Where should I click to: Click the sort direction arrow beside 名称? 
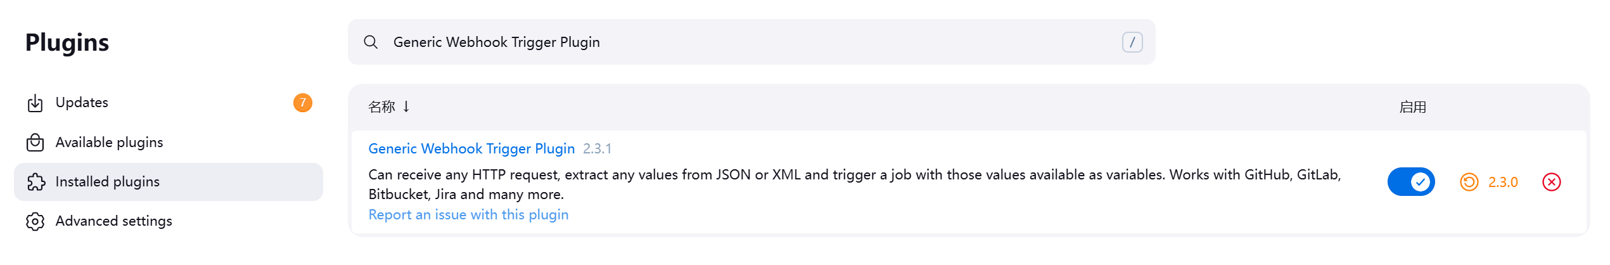click(406, 107)
